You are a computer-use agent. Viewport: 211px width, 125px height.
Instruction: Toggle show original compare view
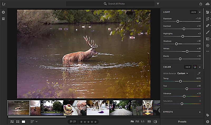pyautogui.click(x=155, y=122)
